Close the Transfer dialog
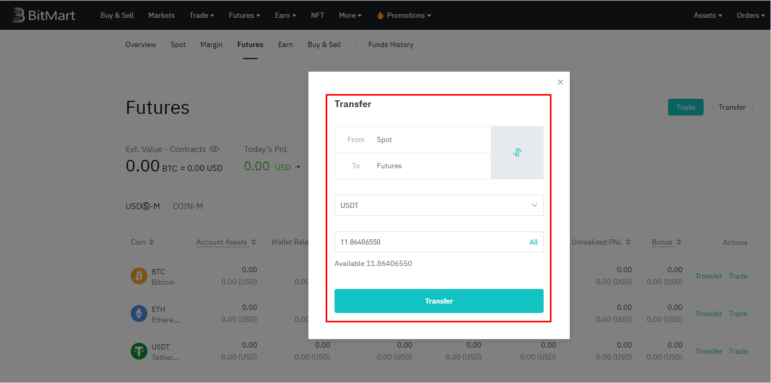 pyautogui.click(x=560, y=82)
